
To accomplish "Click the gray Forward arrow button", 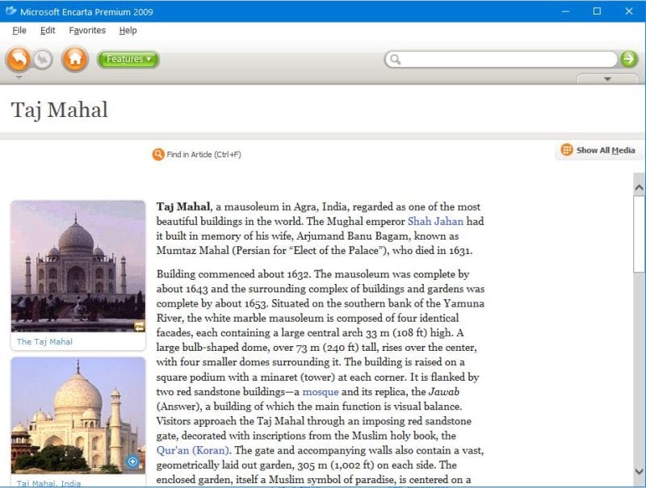I will [x=43, y=59].
